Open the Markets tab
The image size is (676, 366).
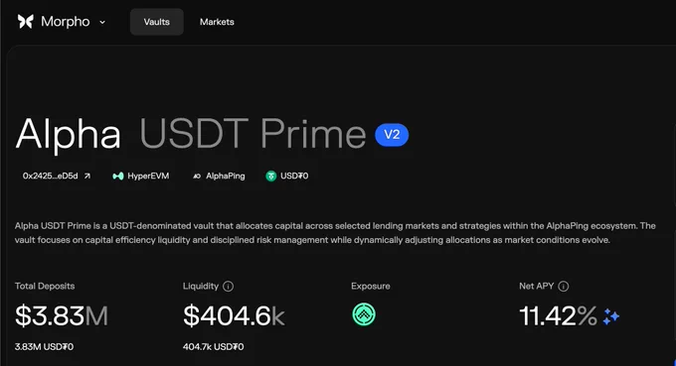[x=217, y=22]
